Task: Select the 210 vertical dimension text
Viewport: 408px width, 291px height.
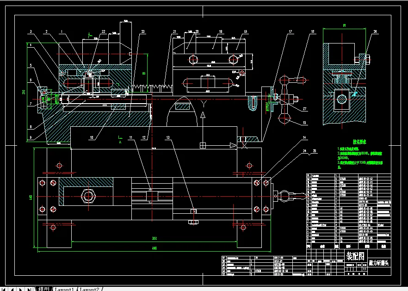Action: pos(24,92)
